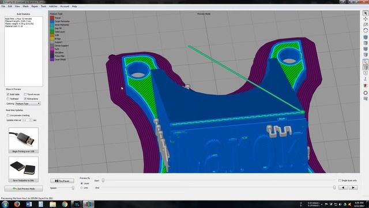This screenshot has width=369, height=208.
Task: Click the circle icon in right toolbar
Action: (x=366, y=92)
